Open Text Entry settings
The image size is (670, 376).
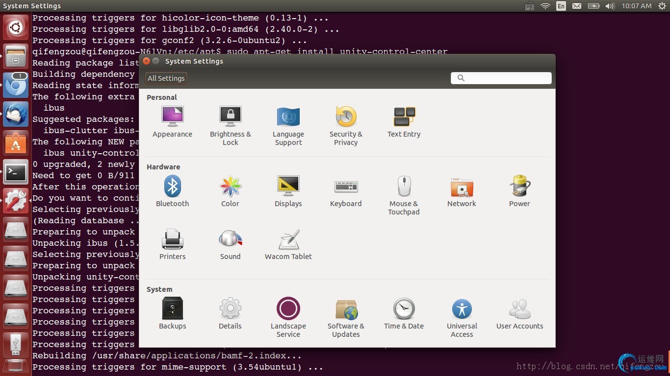[x=404, y=122]
